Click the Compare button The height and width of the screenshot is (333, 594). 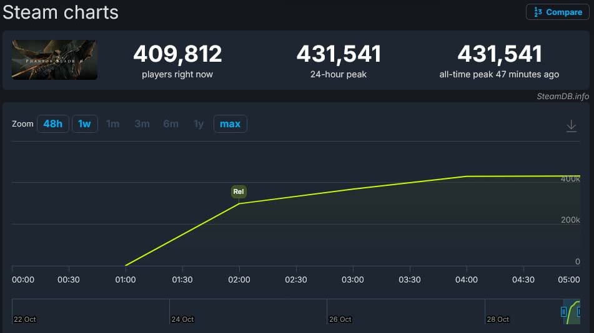point(557,12)
